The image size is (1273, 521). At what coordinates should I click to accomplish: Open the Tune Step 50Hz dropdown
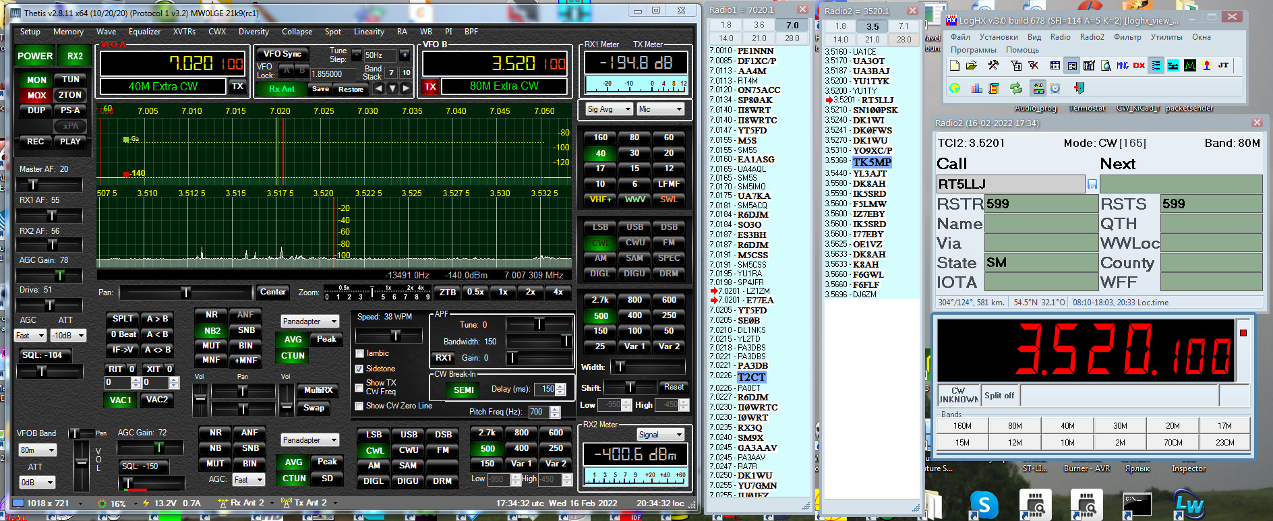tap(380, 55)
